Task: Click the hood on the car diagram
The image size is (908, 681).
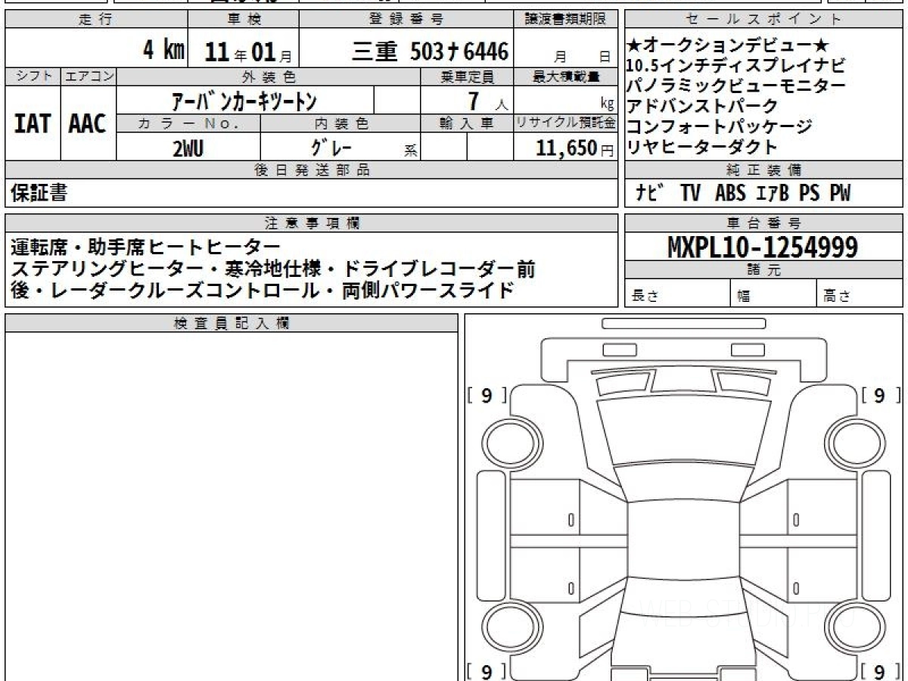Action: coord(683,430)
